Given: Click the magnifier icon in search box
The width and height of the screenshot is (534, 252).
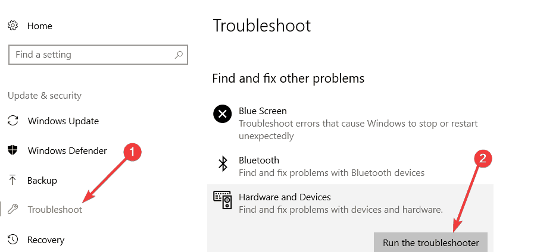Looking at the screenshot, I should (x=179, y=55).
